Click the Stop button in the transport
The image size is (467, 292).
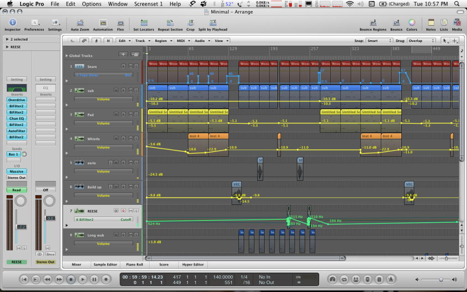(x=71, y=280)
